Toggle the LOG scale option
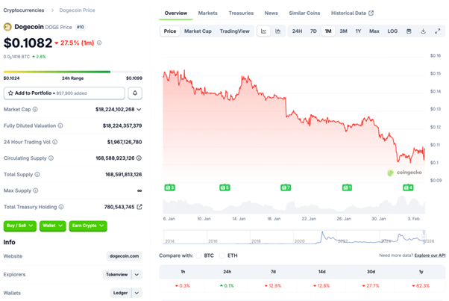449x301 pixels. [392, 31]
